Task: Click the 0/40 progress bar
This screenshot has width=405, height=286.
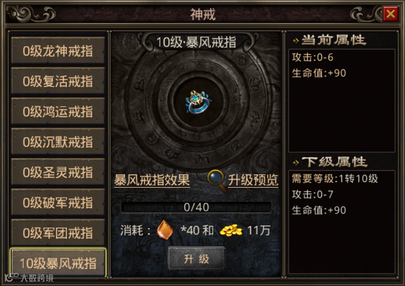Action: click(x=196, y=207)
